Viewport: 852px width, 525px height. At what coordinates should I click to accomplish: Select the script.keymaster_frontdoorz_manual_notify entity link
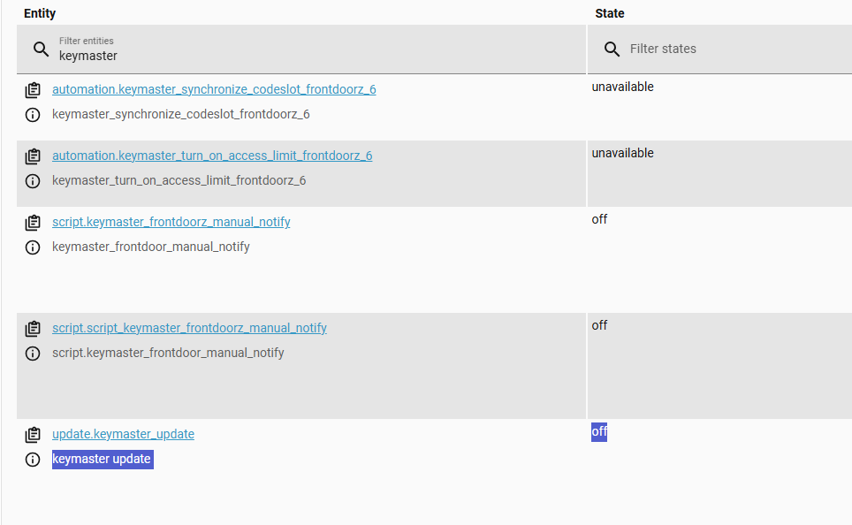coord(171,222)
